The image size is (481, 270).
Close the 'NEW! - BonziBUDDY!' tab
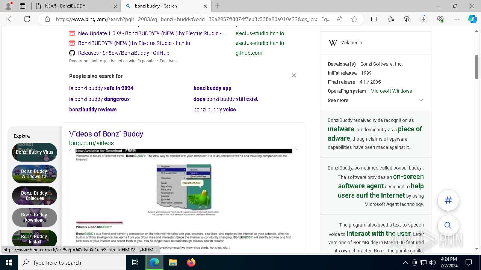click(115, 6)
